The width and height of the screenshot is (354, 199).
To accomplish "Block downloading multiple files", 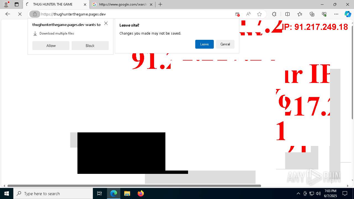I will [x=90, y=46].
